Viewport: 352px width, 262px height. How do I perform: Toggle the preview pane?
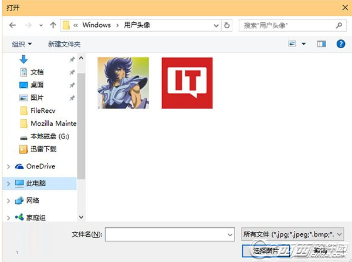(321, 44)
